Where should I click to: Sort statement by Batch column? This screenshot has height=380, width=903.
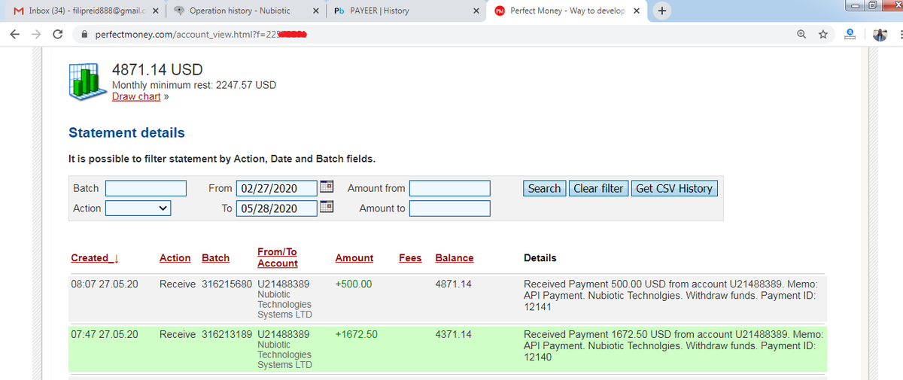point(215,258)
